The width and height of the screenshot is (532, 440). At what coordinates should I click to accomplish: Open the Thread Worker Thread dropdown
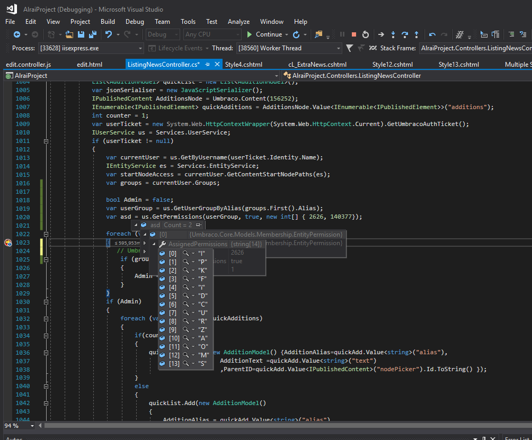pyautogui.click(x=289, y=48)
